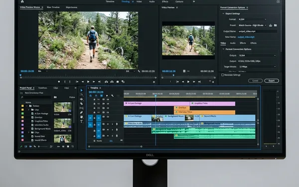Click the Output Name input field
The width and height of the screenshot is (299, 187).
tap(258, 31)
